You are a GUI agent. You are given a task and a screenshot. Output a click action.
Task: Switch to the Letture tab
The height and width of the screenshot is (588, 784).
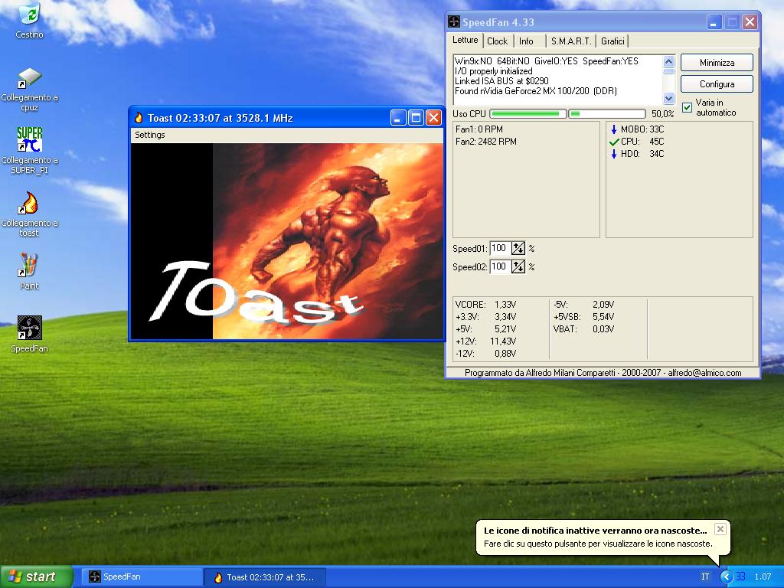(x=465, y=40)
